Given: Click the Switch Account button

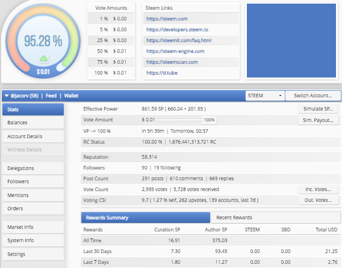Looking at the screenshot, I should tap(313, 96).
